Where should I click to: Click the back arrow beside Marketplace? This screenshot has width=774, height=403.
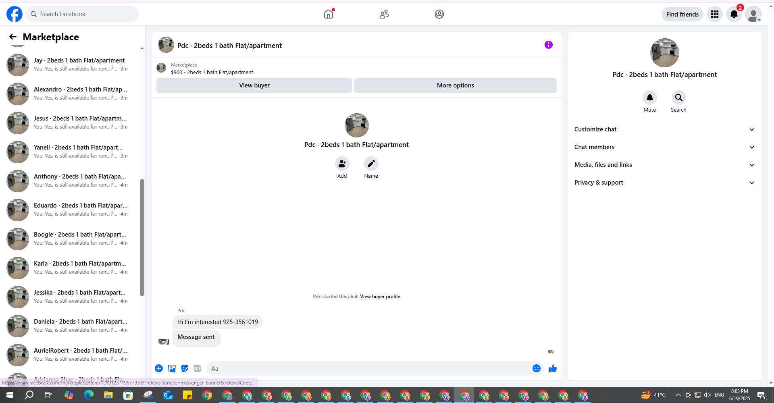13,37
